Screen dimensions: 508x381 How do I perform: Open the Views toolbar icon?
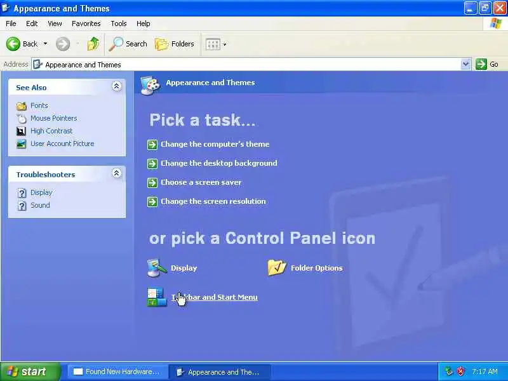[x=213, y=44]
